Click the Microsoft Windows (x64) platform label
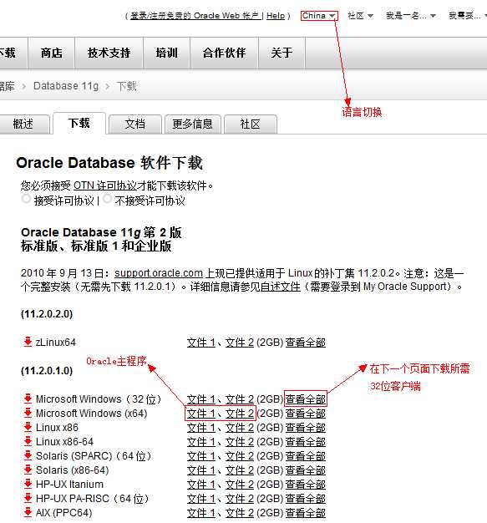Screen dimensions: 487x523 pos(92,414)
